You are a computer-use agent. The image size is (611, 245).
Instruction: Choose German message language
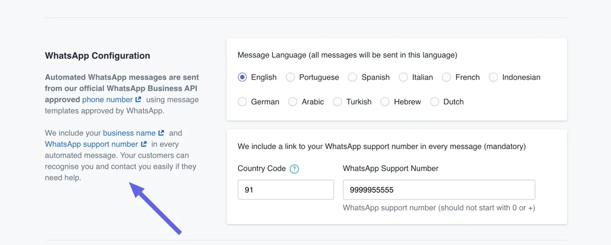[x=242, y=102]
